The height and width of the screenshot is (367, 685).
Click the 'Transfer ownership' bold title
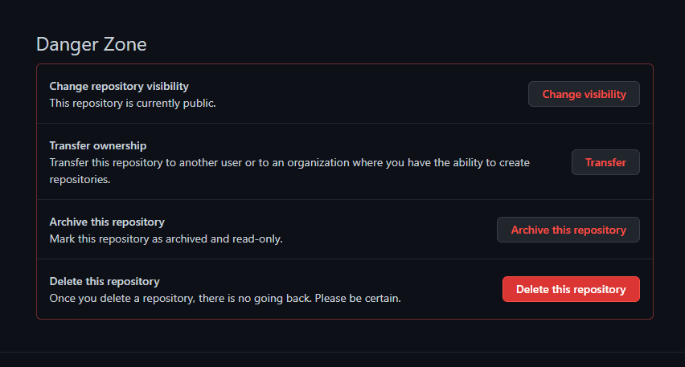point(98,145)
